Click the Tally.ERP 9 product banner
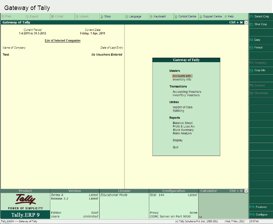The image size is (273, 224). (x=26, y=215)
